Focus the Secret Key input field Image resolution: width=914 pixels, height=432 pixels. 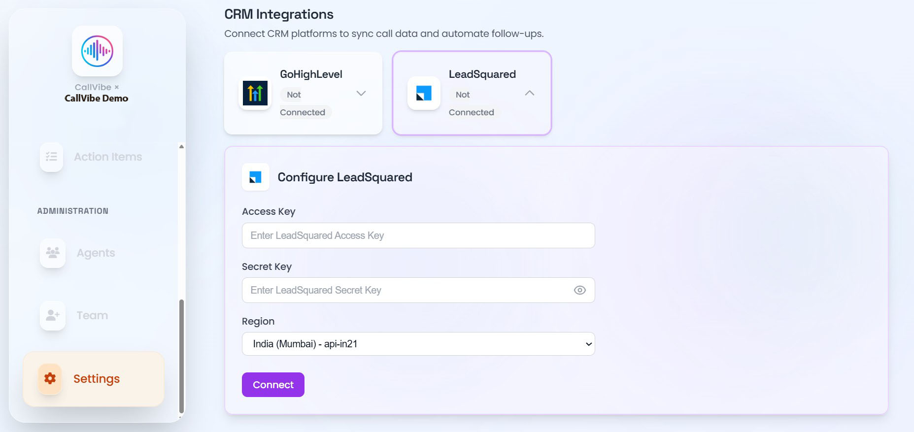click(418, 290)
